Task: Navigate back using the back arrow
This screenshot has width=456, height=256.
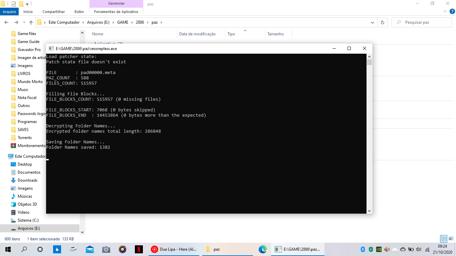Action: pyautogui.click(x=6, y=22)
